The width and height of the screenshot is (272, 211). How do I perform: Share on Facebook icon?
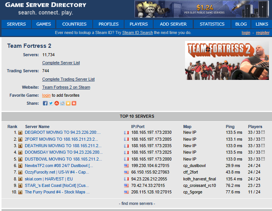coord(45,103)
